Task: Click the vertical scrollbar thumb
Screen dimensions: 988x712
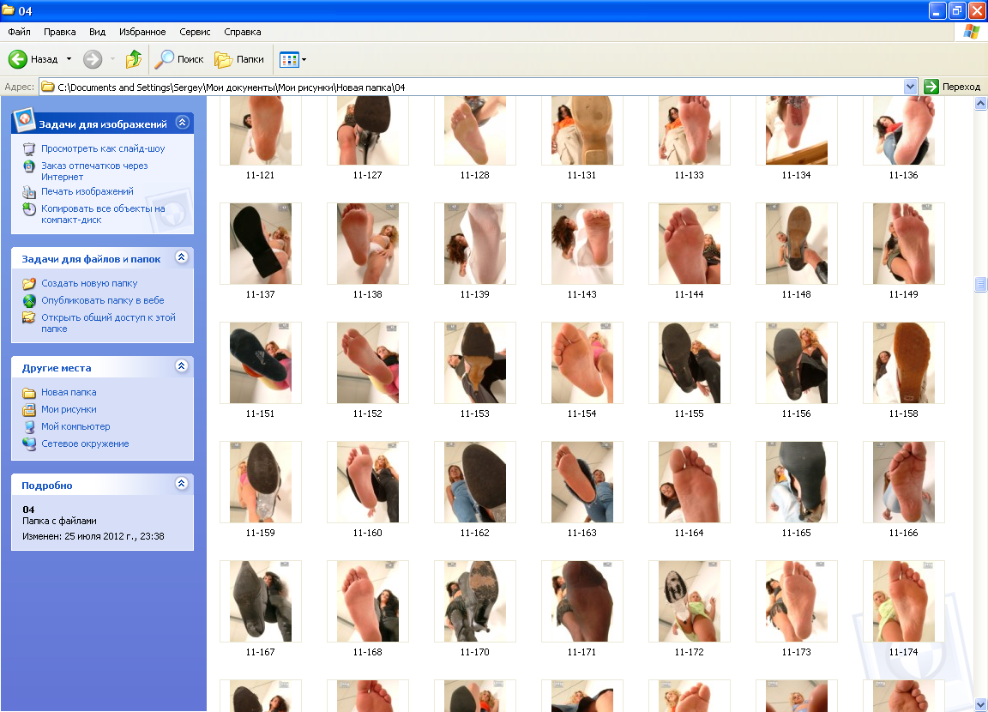Action: point(980,284)
